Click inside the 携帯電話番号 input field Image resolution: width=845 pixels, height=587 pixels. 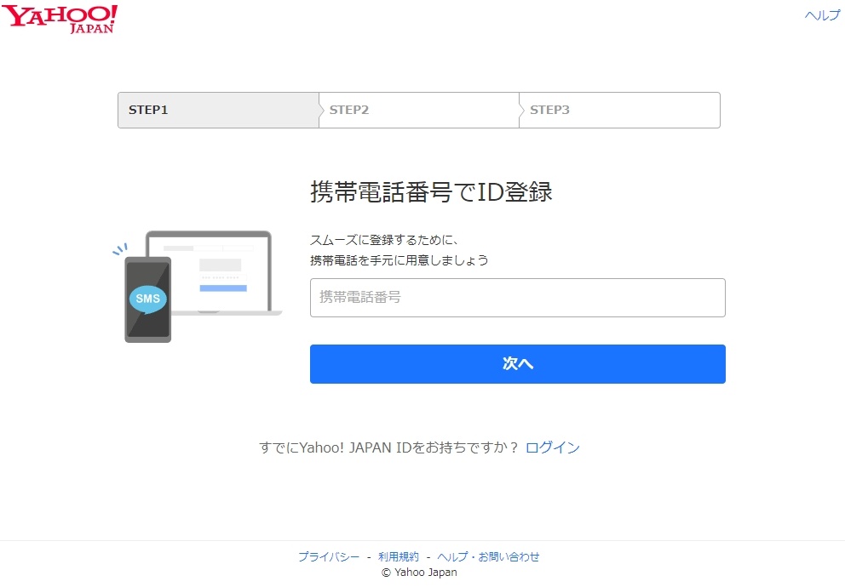click(x=517, y=298)
